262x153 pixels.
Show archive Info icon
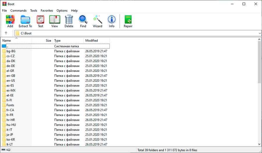111,21
